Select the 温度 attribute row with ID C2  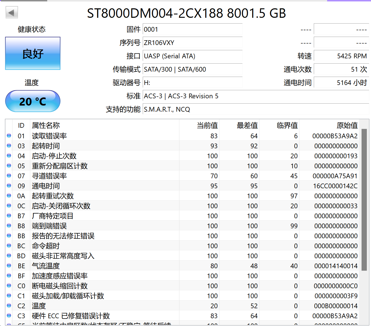pos(111,306)
